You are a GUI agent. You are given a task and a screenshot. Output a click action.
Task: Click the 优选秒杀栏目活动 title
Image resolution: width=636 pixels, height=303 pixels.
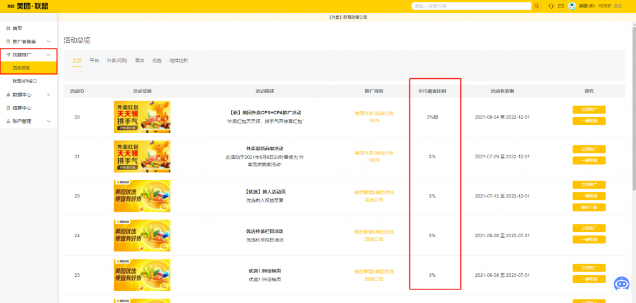click(265, 231)
